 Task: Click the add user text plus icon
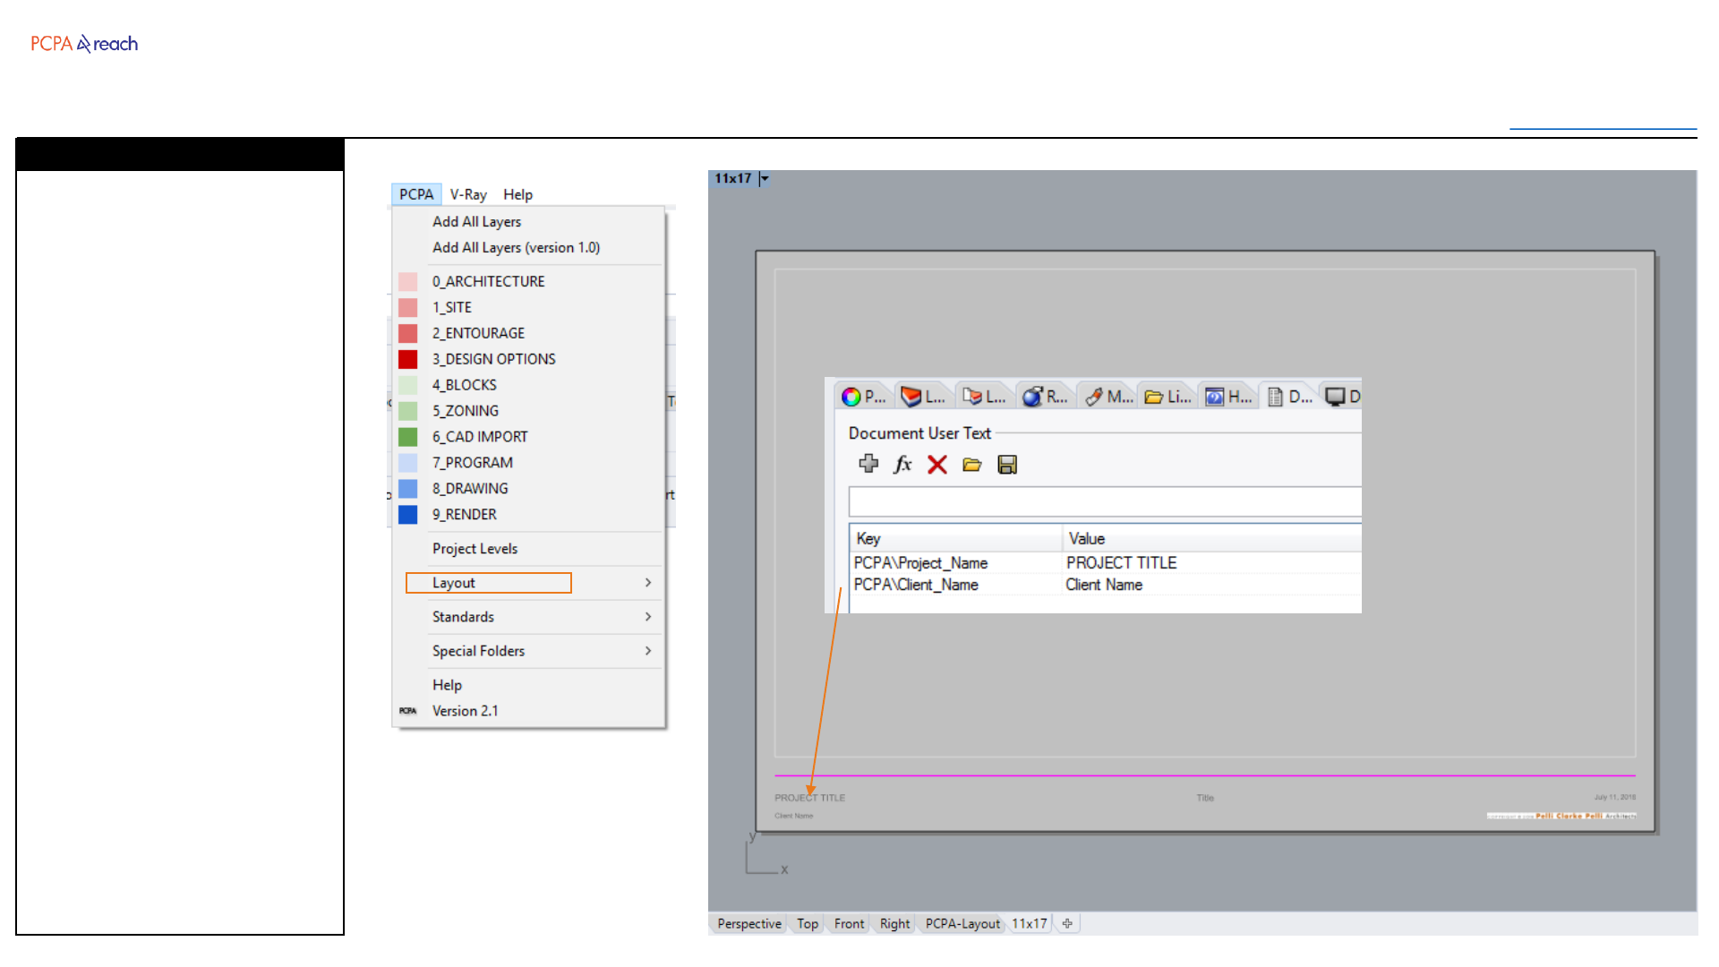point(868,464)
